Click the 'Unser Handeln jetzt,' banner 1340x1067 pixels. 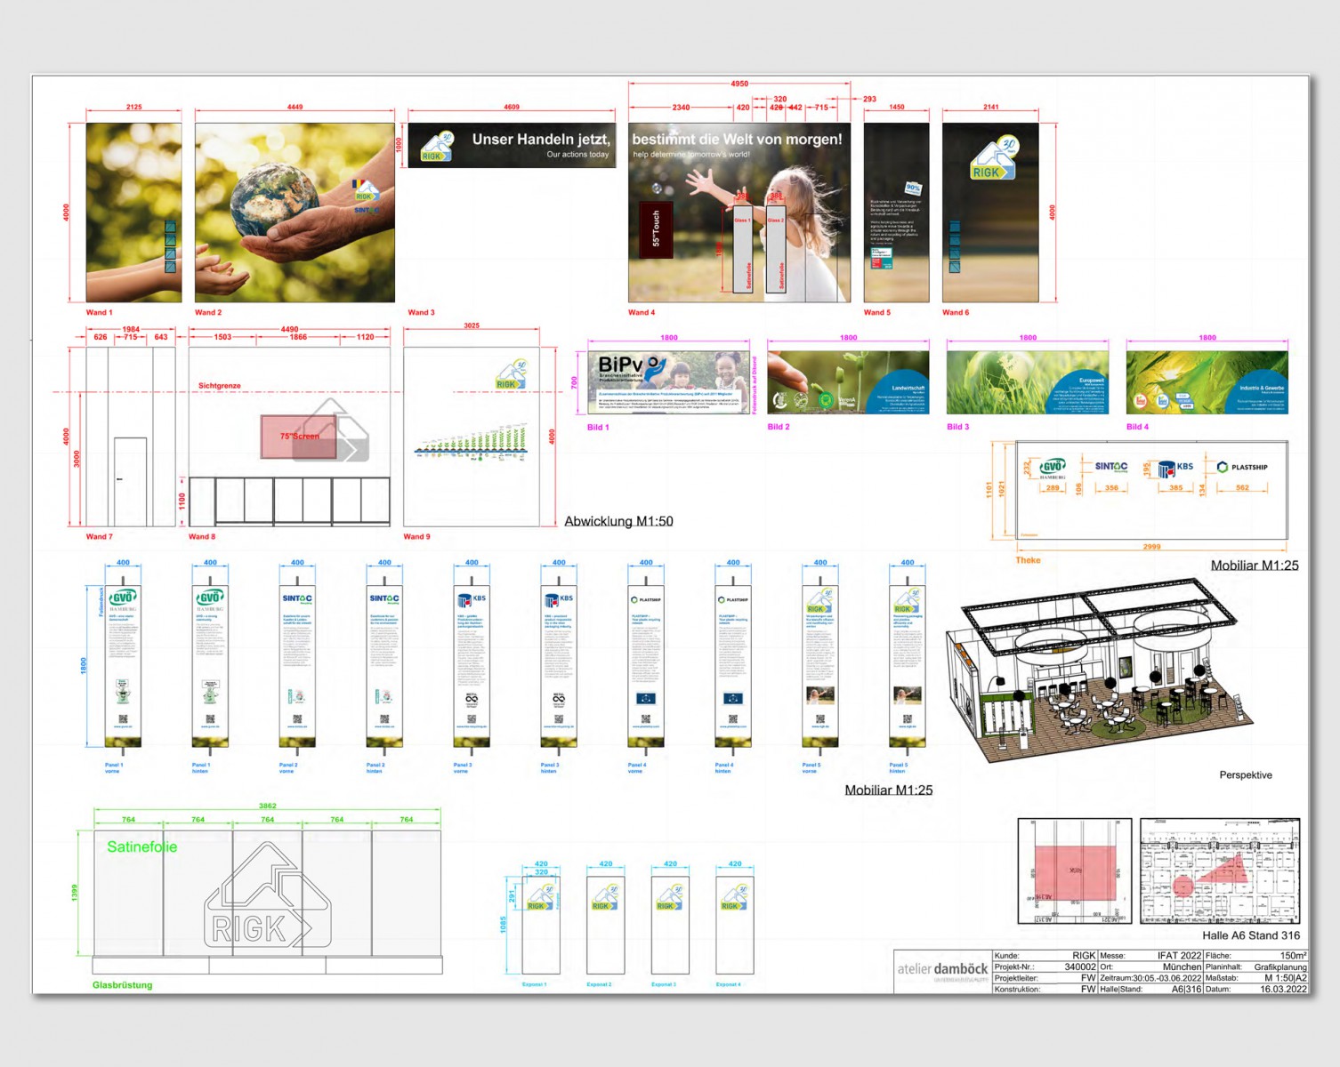pos(512,145)
